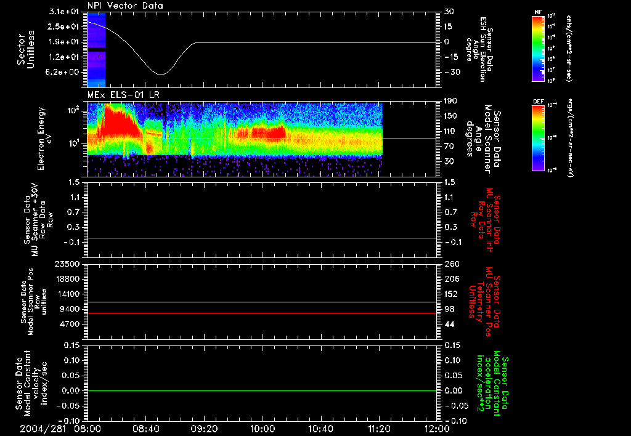
Task: Click the DEF color bar legend
Action: 538,138
